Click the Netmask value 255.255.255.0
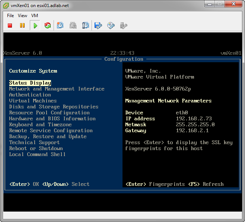The image size is (245, 222). tap(195, 125)
